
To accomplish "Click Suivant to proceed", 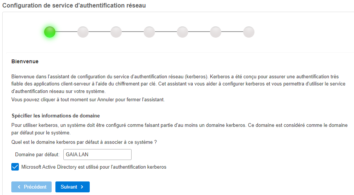I will pyautogui.click(x=72, y=187).
